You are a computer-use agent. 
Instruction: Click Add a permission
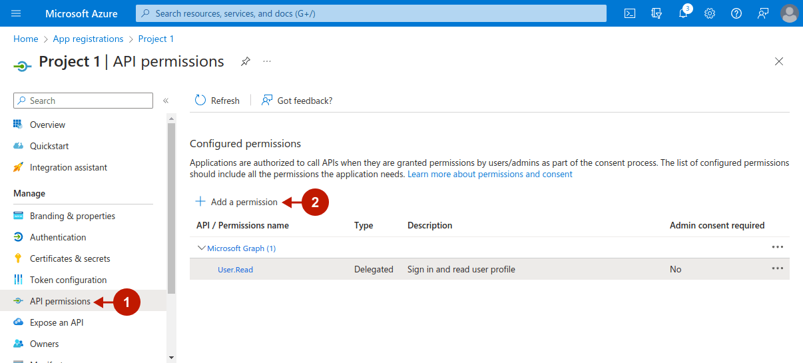pyautogui.click(x=236, y=202)
